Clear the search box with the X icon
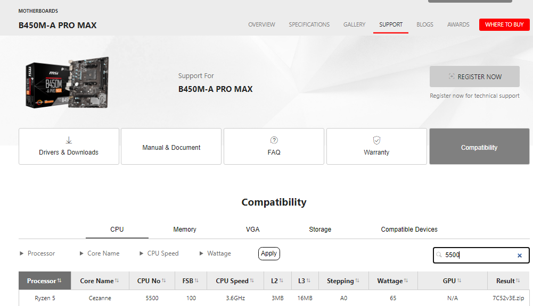Screen dimensions: 533x306 (x=519, y=256)
